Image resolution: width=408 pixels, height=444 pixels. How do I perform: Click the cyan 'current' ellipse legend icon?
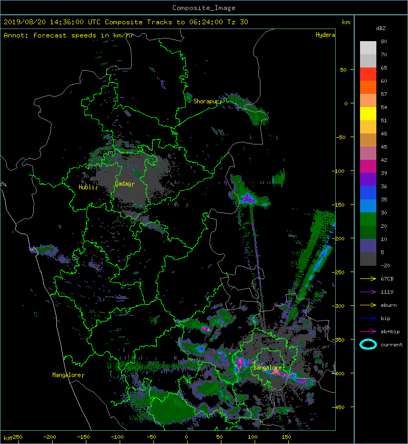click(368, 344)
